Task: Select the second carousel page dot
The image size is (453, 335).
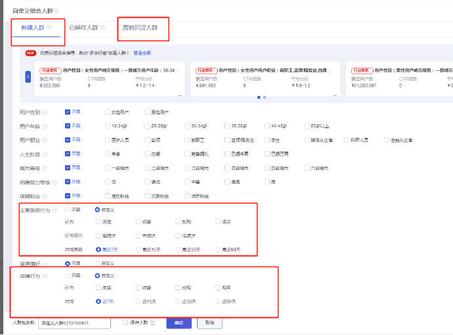Action: (265, 97)
